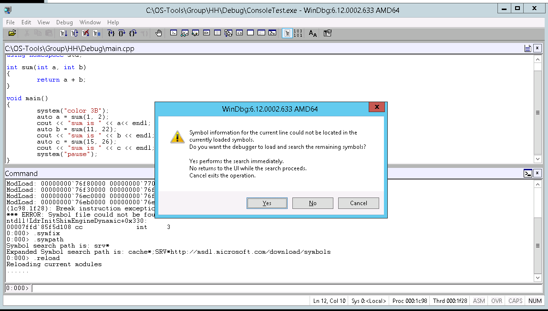This screenshot has width=548, height=311.
Task: Open the Locals window toolbar icon
Action: click(196, 33)
